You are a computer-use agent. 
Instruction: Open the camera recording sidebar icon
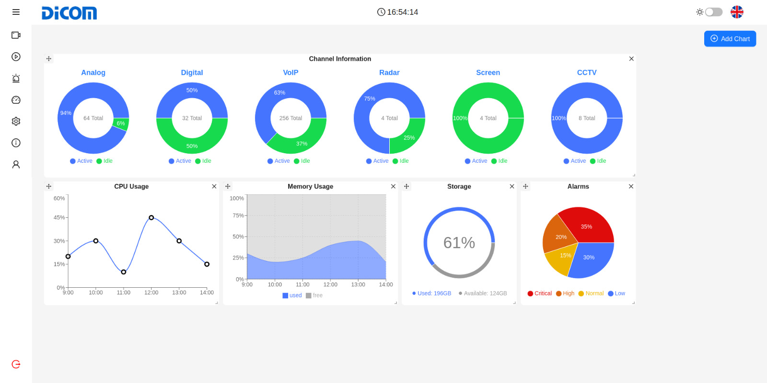(16, 35)
